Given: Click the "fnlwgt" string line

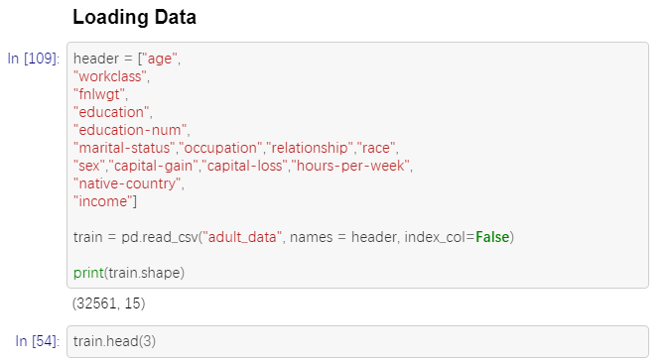Looking at the screenshot, I should click(x=99, y=94).
